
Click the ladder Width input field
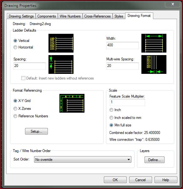coord(123,45)
